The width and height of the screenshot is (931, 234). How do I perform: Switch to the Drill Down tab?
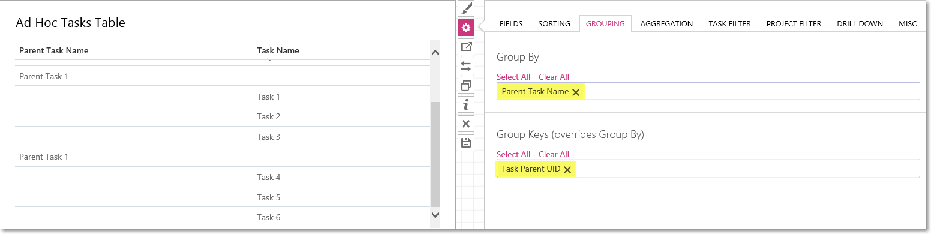[x=860, y=24]
